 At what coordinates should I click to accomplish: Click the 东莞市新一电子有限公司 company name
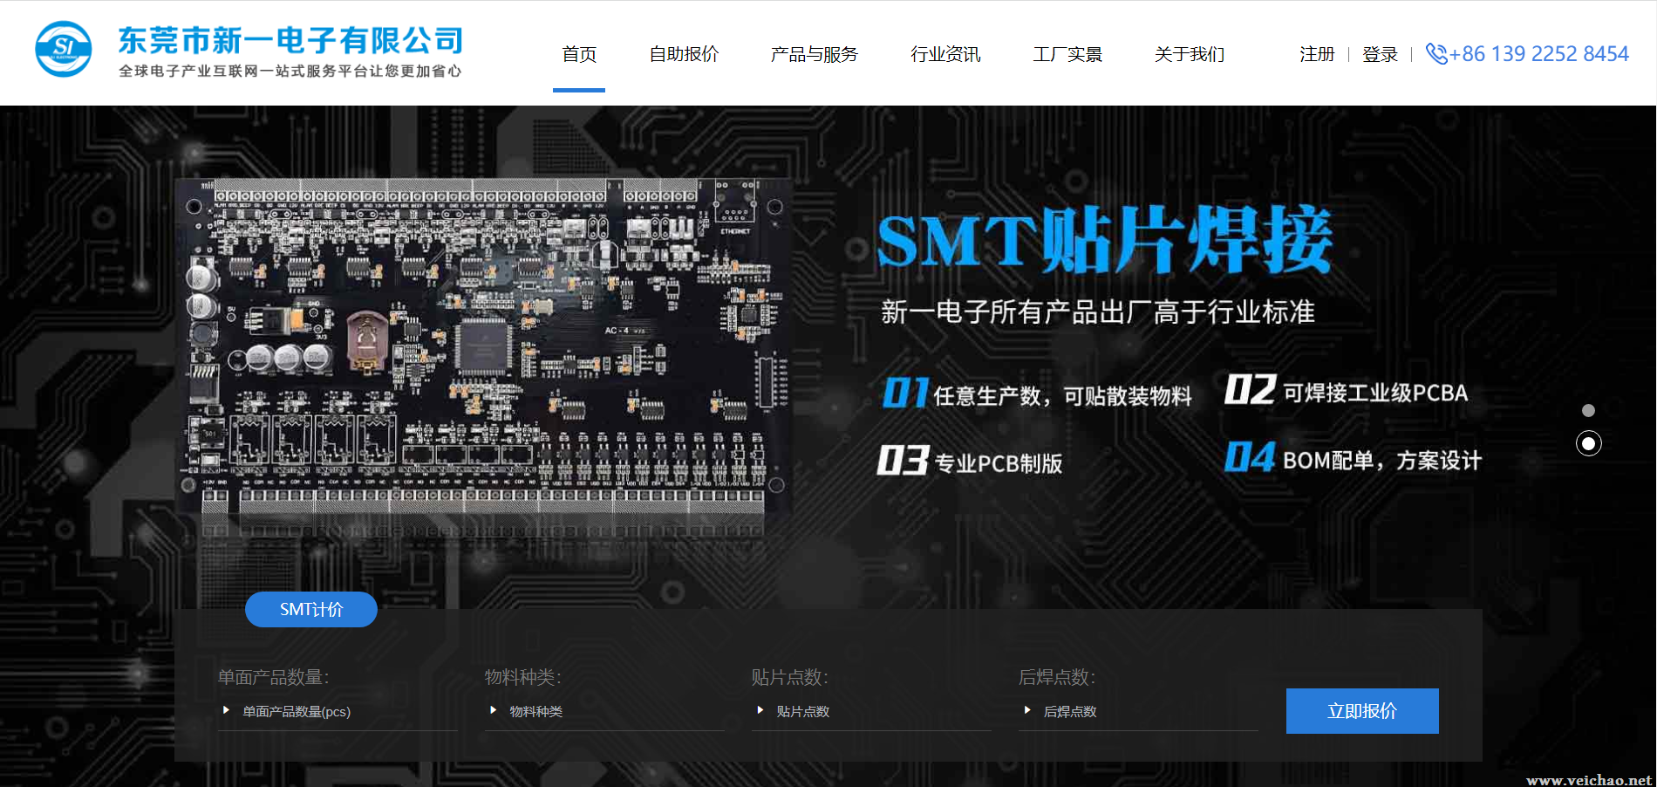tap(290, 40)
